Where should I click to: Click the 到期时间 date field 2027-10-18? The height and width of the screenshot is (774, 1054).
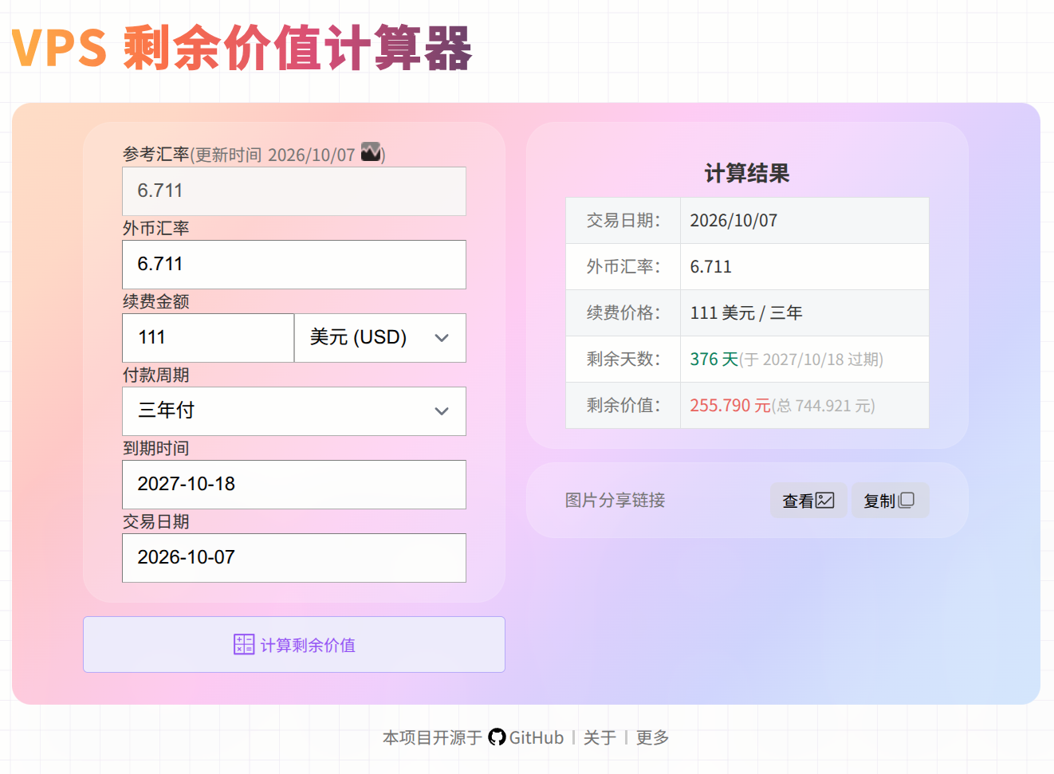(x=294, y=485)
